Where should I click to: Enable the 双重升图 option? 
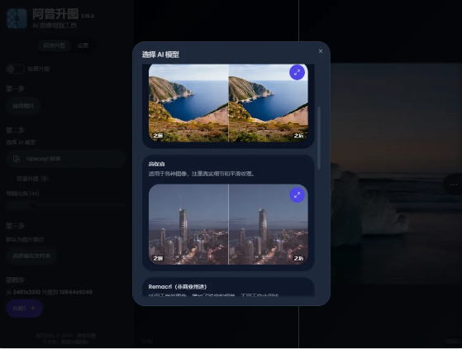point(27,179)
